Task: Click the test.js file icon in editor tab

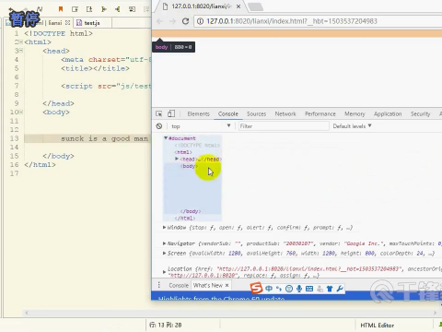Action: pos(79,23)
